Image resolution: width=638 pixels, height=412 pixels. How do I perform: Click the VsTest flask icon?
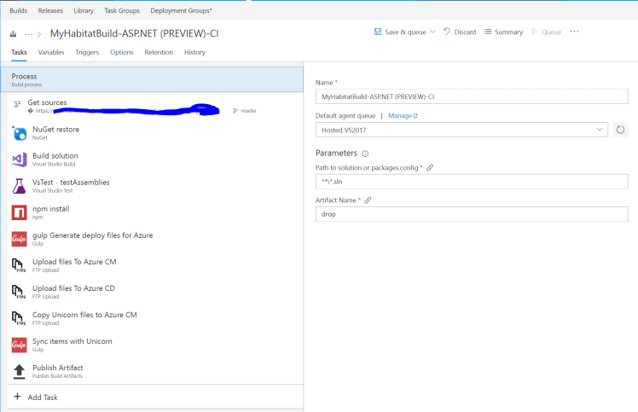19,186
